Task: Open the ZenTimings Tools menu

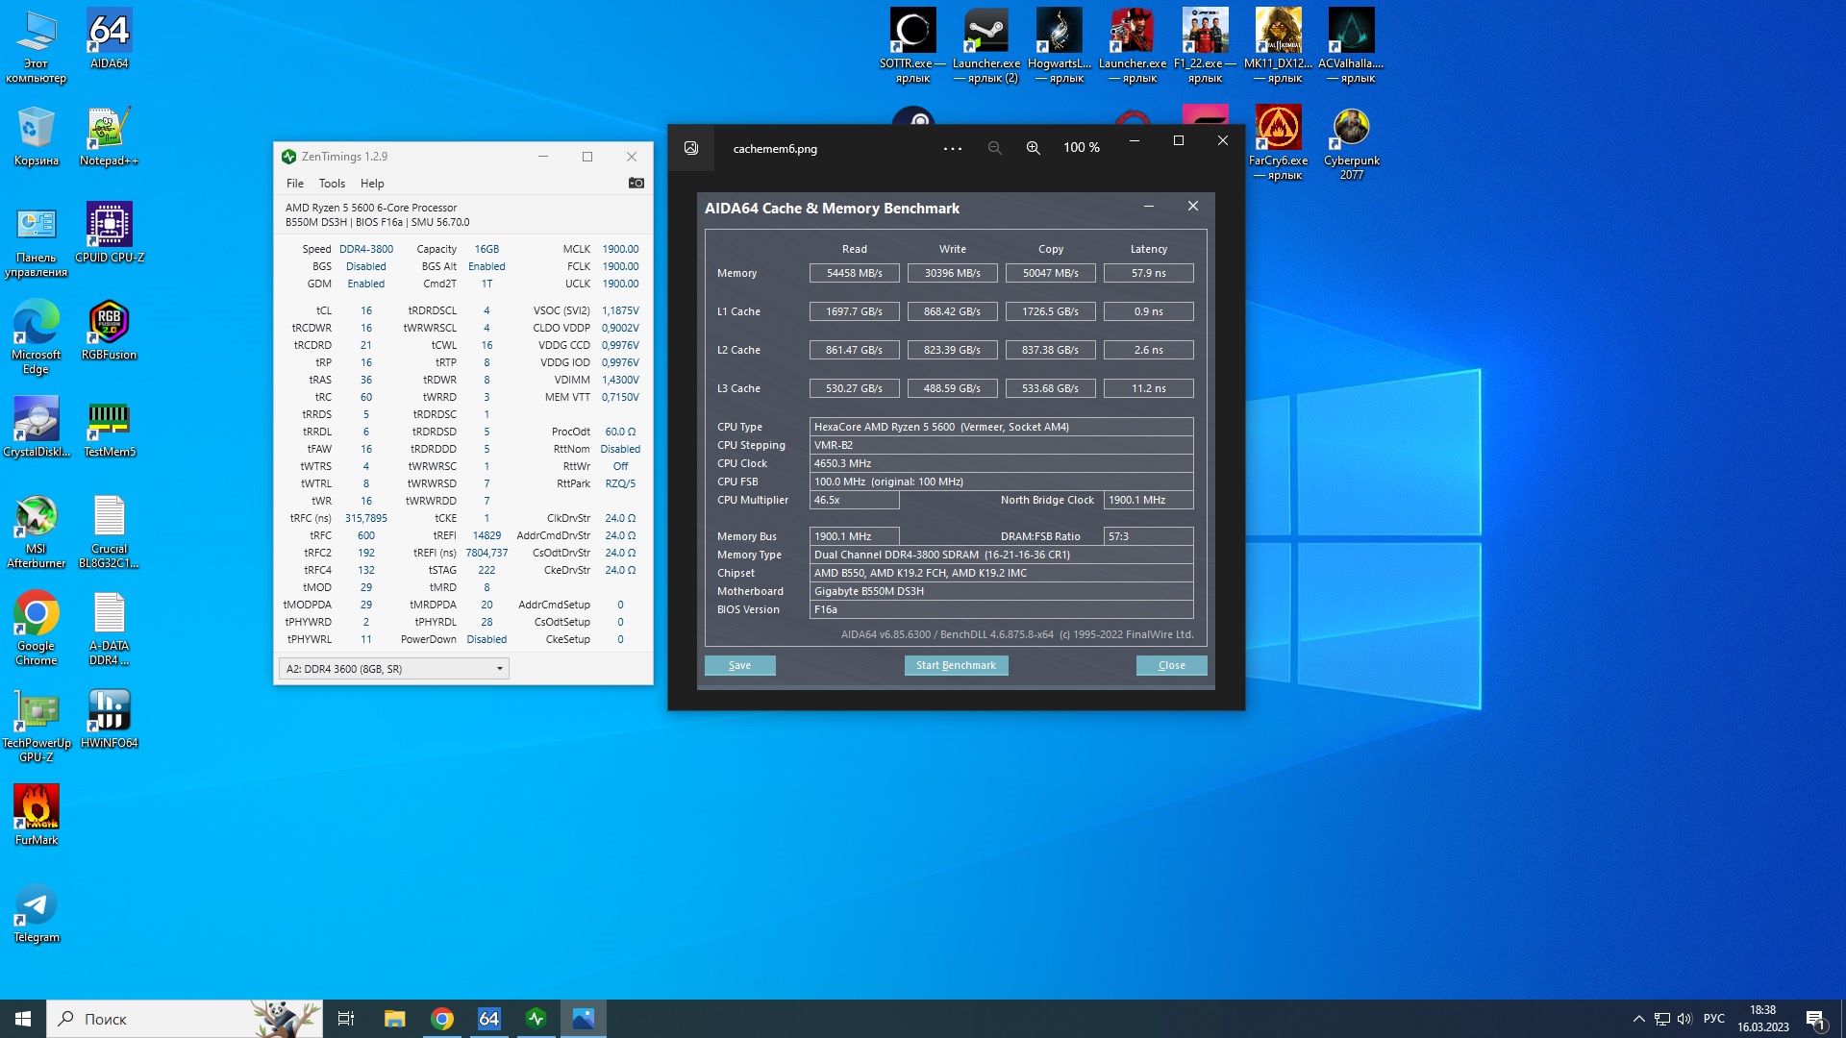Action: pos(332,184)
